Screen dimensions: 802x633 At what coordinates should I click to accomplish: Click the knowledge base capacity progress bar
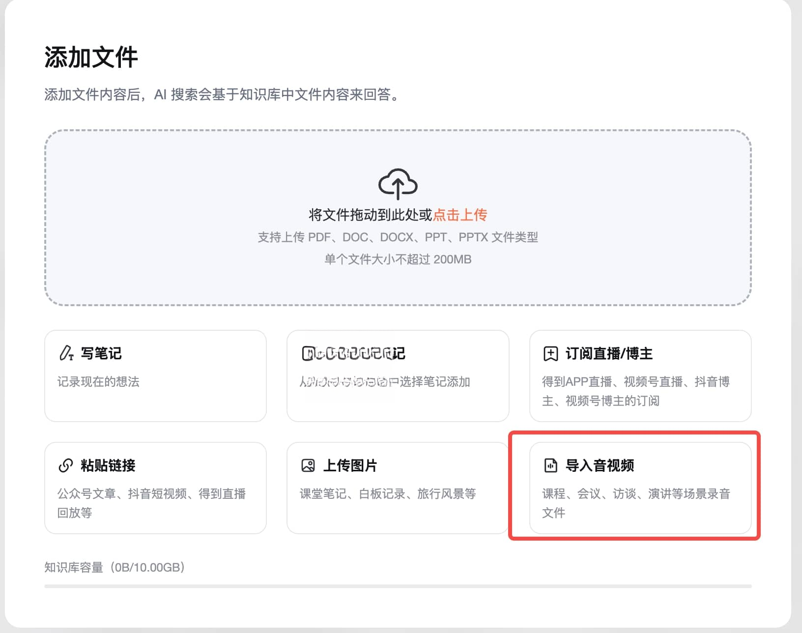point(398,586)
